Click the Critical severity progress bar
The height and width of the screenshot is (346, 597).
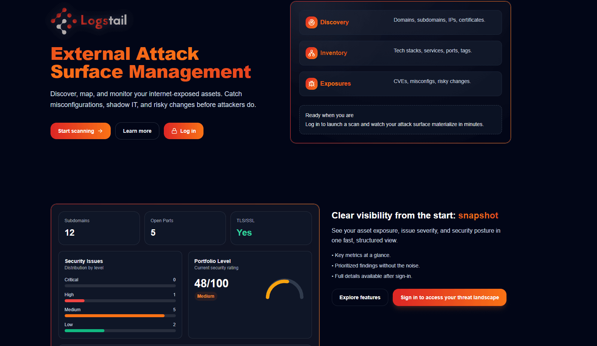pyautogui.click(x=120, y=286)
